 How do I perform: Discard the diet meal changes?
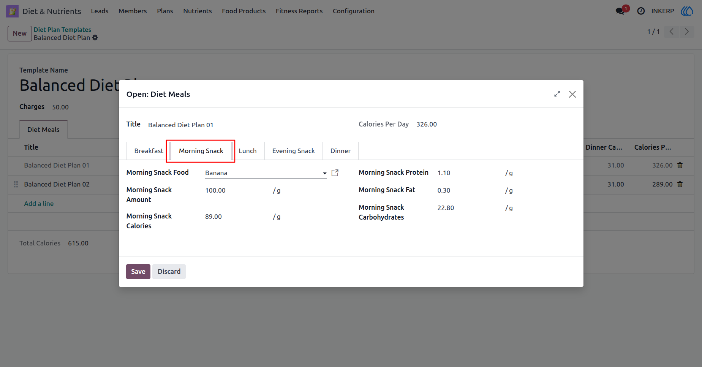pyautogui.click(x=169, y=272)
